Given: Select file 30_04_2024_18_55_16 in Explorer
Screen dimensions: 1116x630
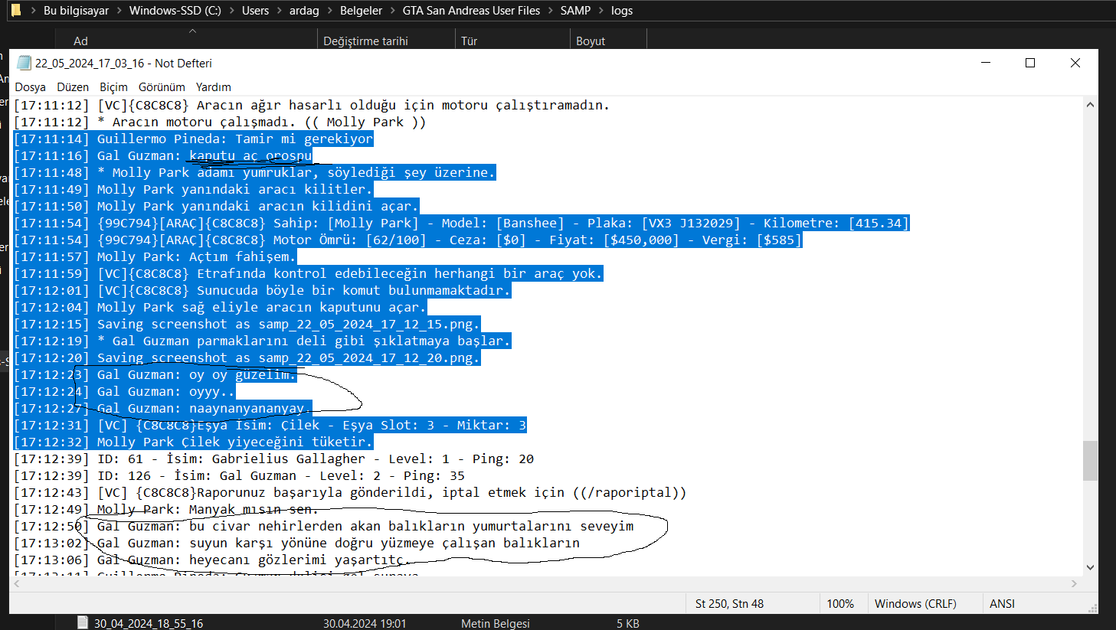Looking at the screenshot, I should tap(149, 623).
